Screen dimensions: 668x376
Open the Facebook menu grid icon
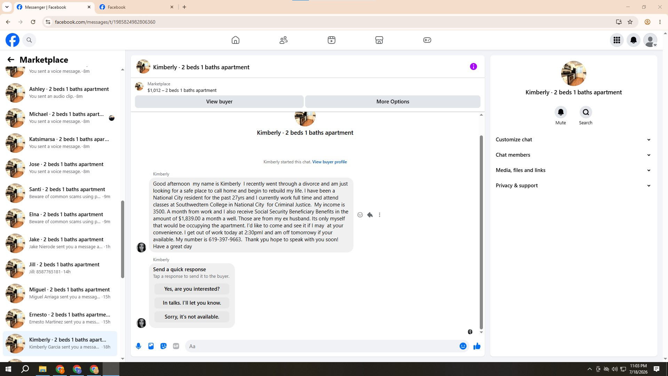tap(617, 40)
